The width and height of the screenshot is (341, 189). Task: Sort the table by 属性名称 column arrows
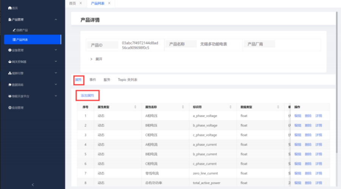pyautogui.click(x=183, y=107)
